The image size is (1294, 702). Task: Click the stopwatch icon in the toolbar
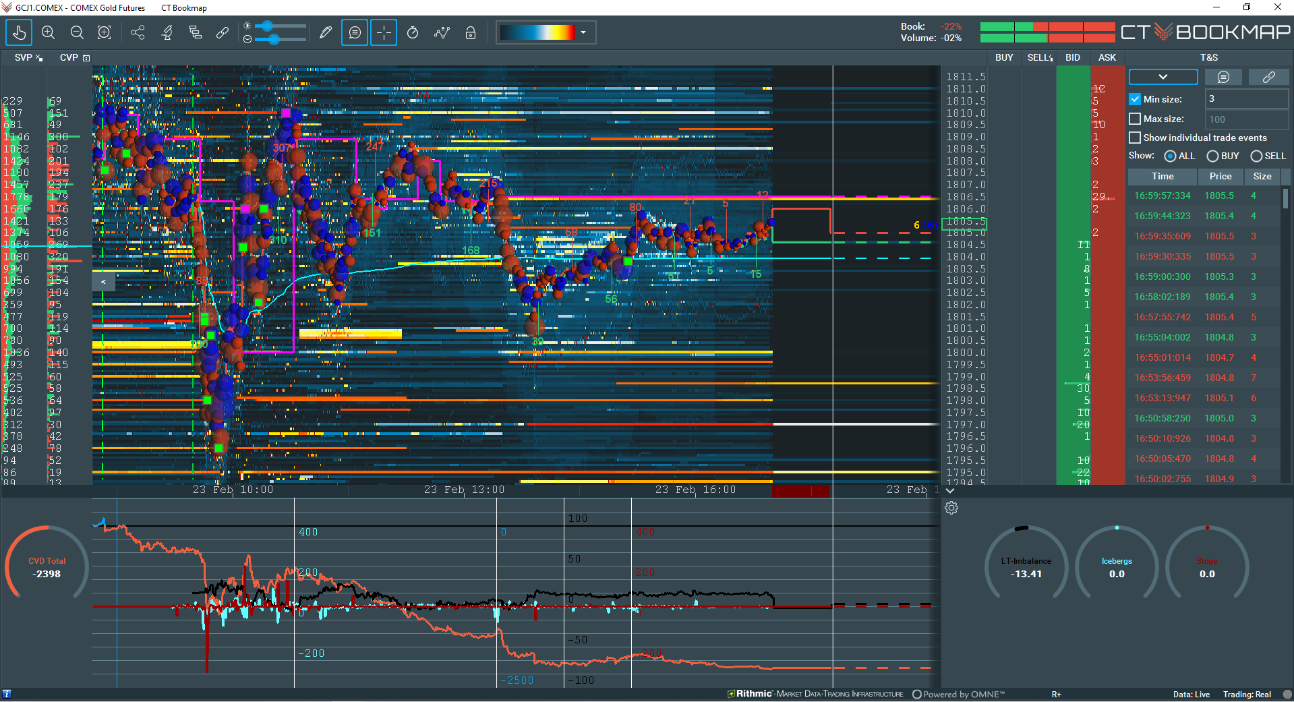click(x=413, y=32)
